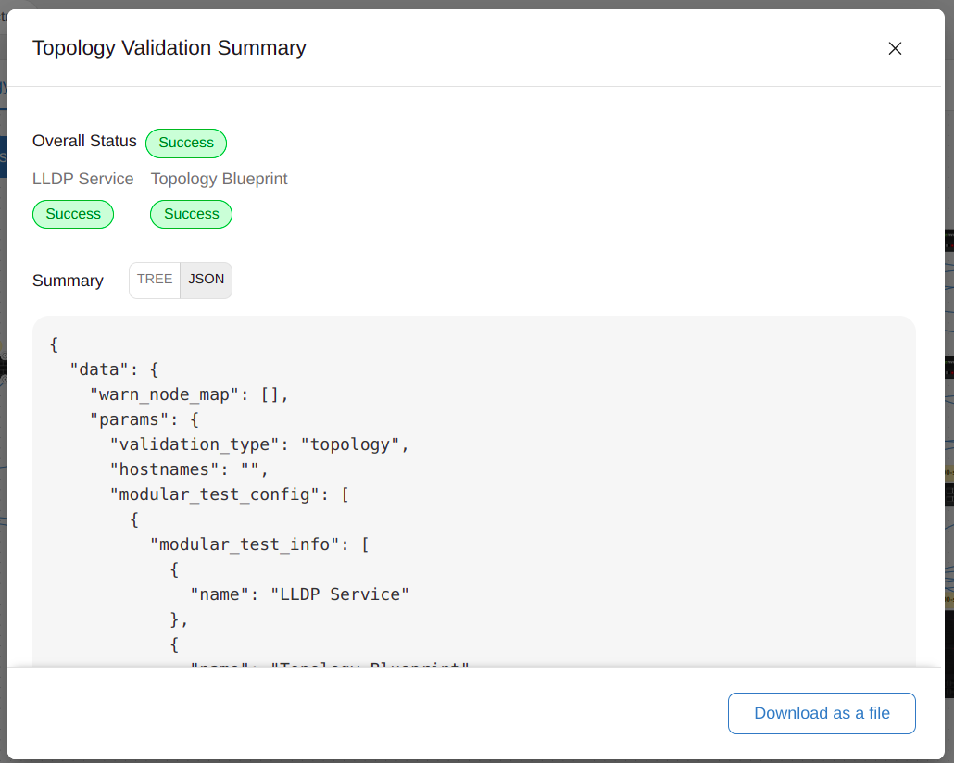Click the Topology Validation Summary title
The height and width of the screenshot is (763, 954).
[x=169, y=48]
